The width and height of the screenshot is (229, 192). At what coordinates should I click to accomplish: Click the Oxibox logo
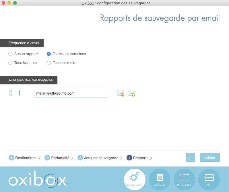tap(38, 179)
